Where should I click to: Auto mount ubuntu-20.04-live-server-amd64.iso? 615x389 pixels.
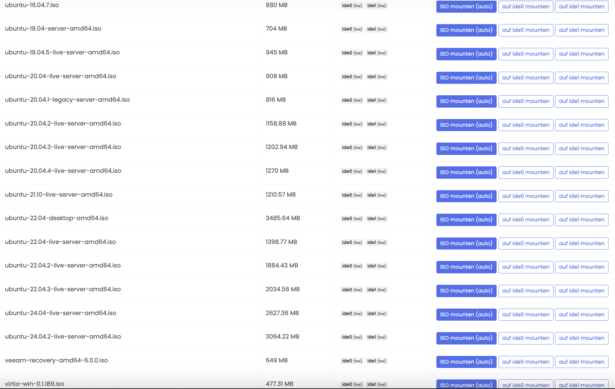pos(466,78)
